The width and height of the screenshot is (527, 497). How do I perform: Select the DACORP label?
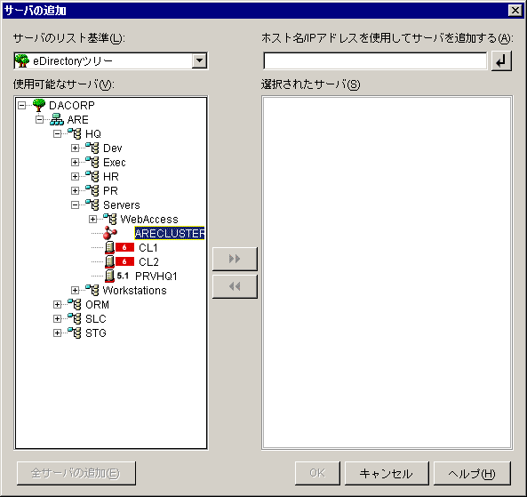pos(72,105)
